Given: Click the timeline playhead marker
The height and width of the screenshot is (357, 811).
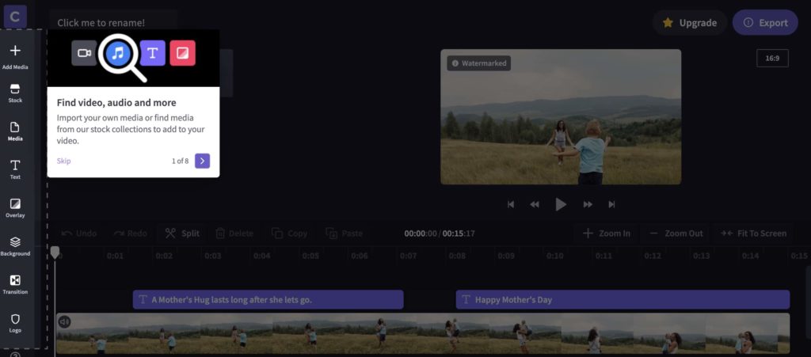Looking at the screenshot, I should coord(55,252).
